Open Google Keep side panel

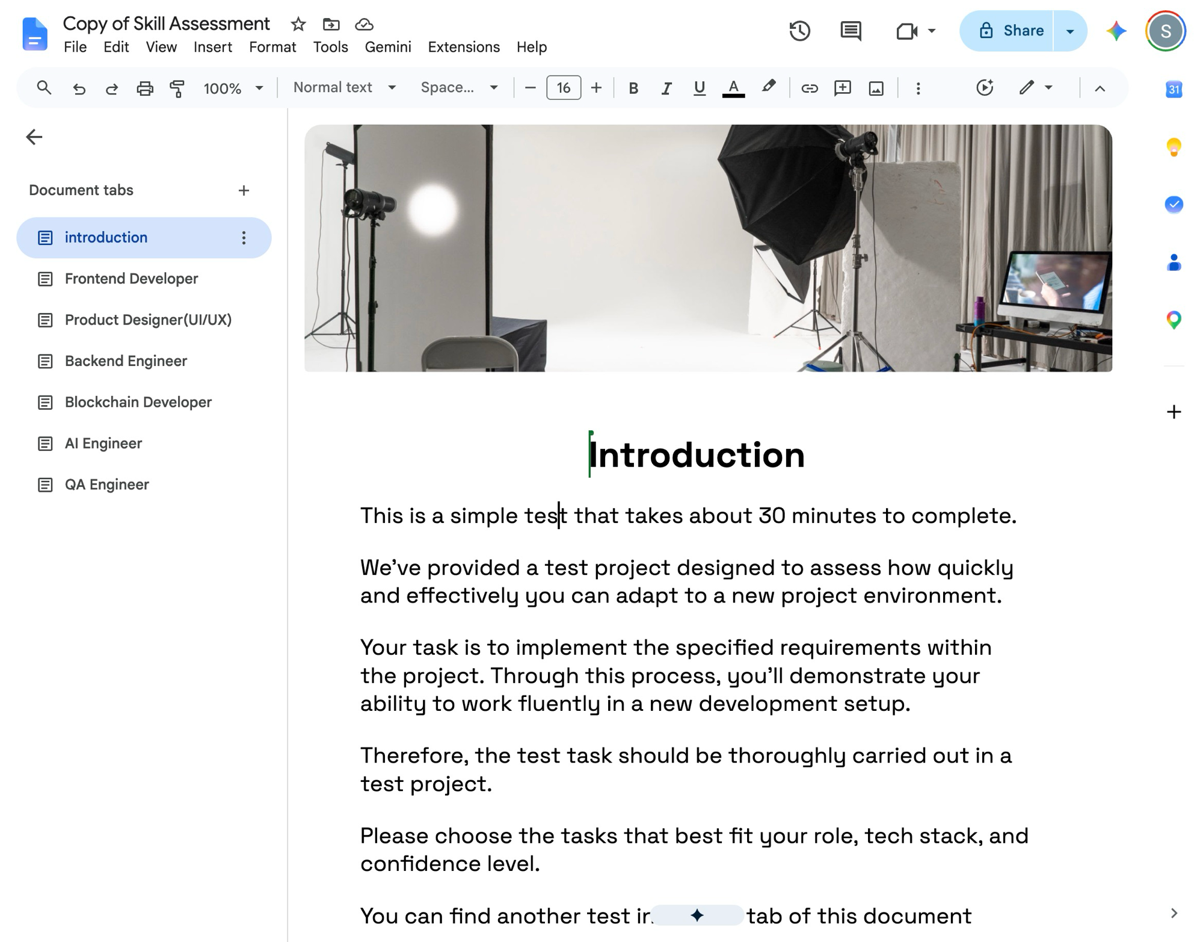[x=1174, y=147]
